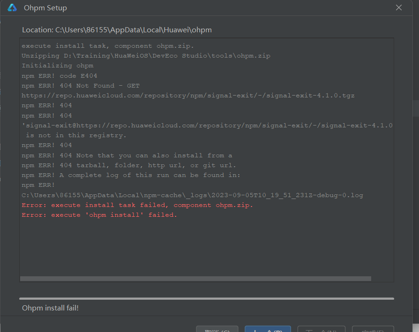Viewport: 419px width, 332px height.
Task: Click the Location path text
Action: 117,30
